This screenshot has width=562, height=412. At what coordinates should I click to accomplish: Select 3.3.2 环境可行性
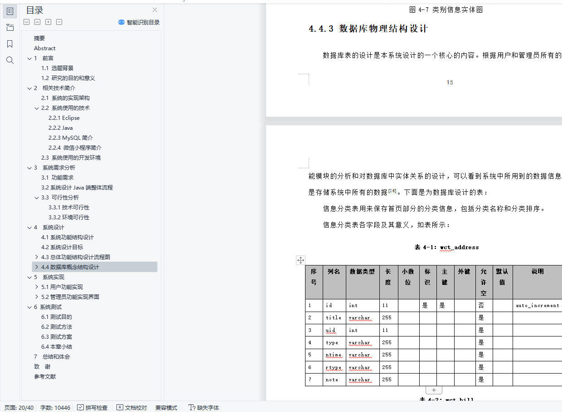(69, 218)
